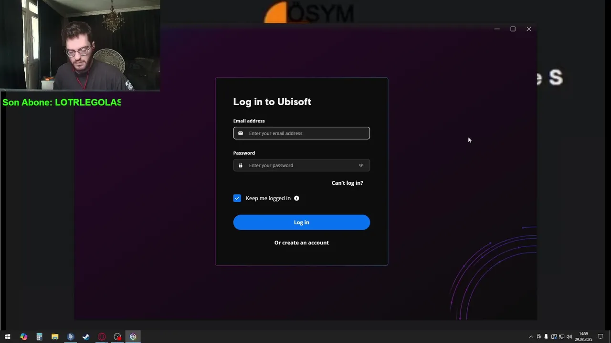Close the Ubisoft login window
Screen dimensions: 611x343
coord(529,29)
